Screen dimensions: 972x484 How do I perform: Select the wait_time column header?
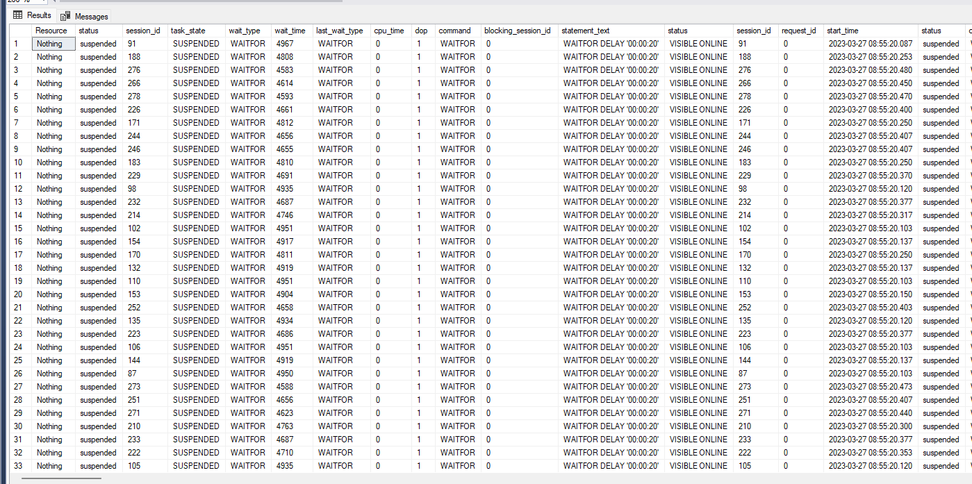292,31
